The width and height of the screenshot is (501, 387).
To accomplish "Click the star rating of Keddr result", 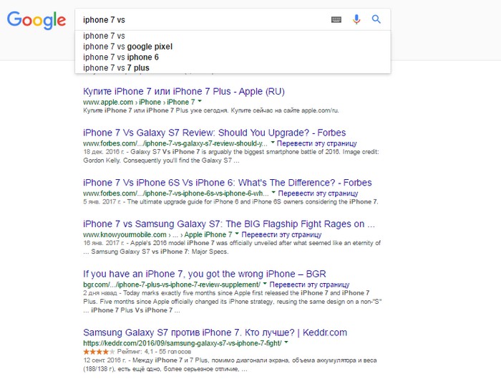I will [x=97, y=352].
